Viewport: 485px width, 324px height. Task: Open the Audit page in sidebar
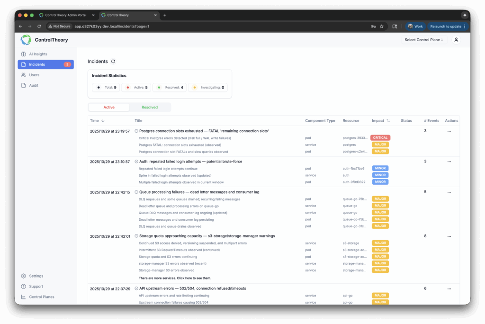(34, 85)
